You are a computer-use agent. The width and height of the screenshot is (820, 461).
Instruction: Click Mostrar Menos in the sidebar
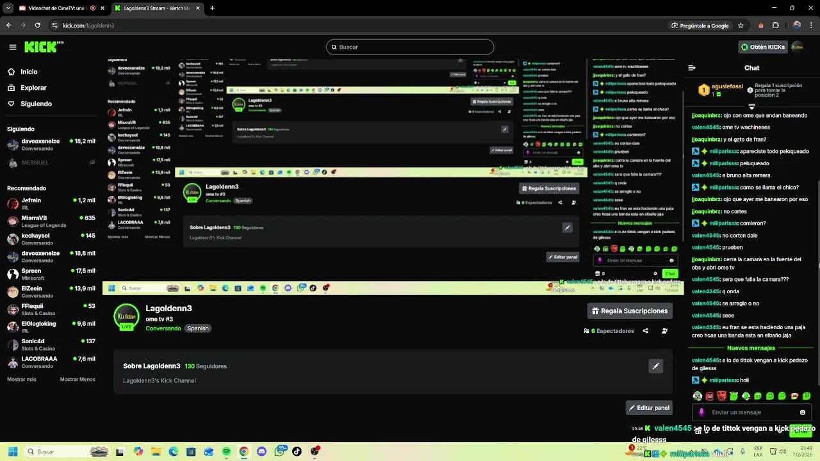pos(78,379)
